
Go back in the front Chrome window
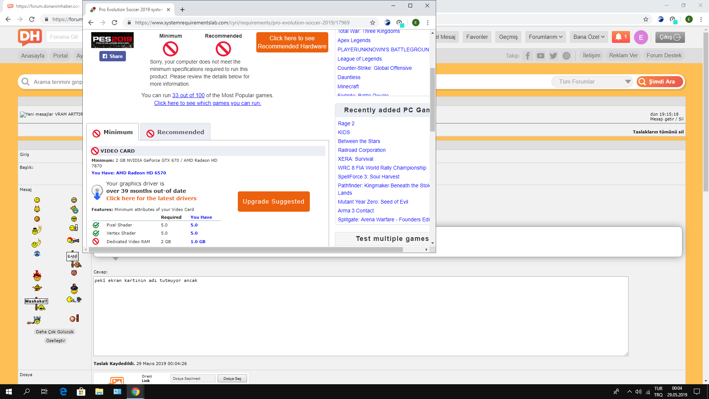point(91,23)
